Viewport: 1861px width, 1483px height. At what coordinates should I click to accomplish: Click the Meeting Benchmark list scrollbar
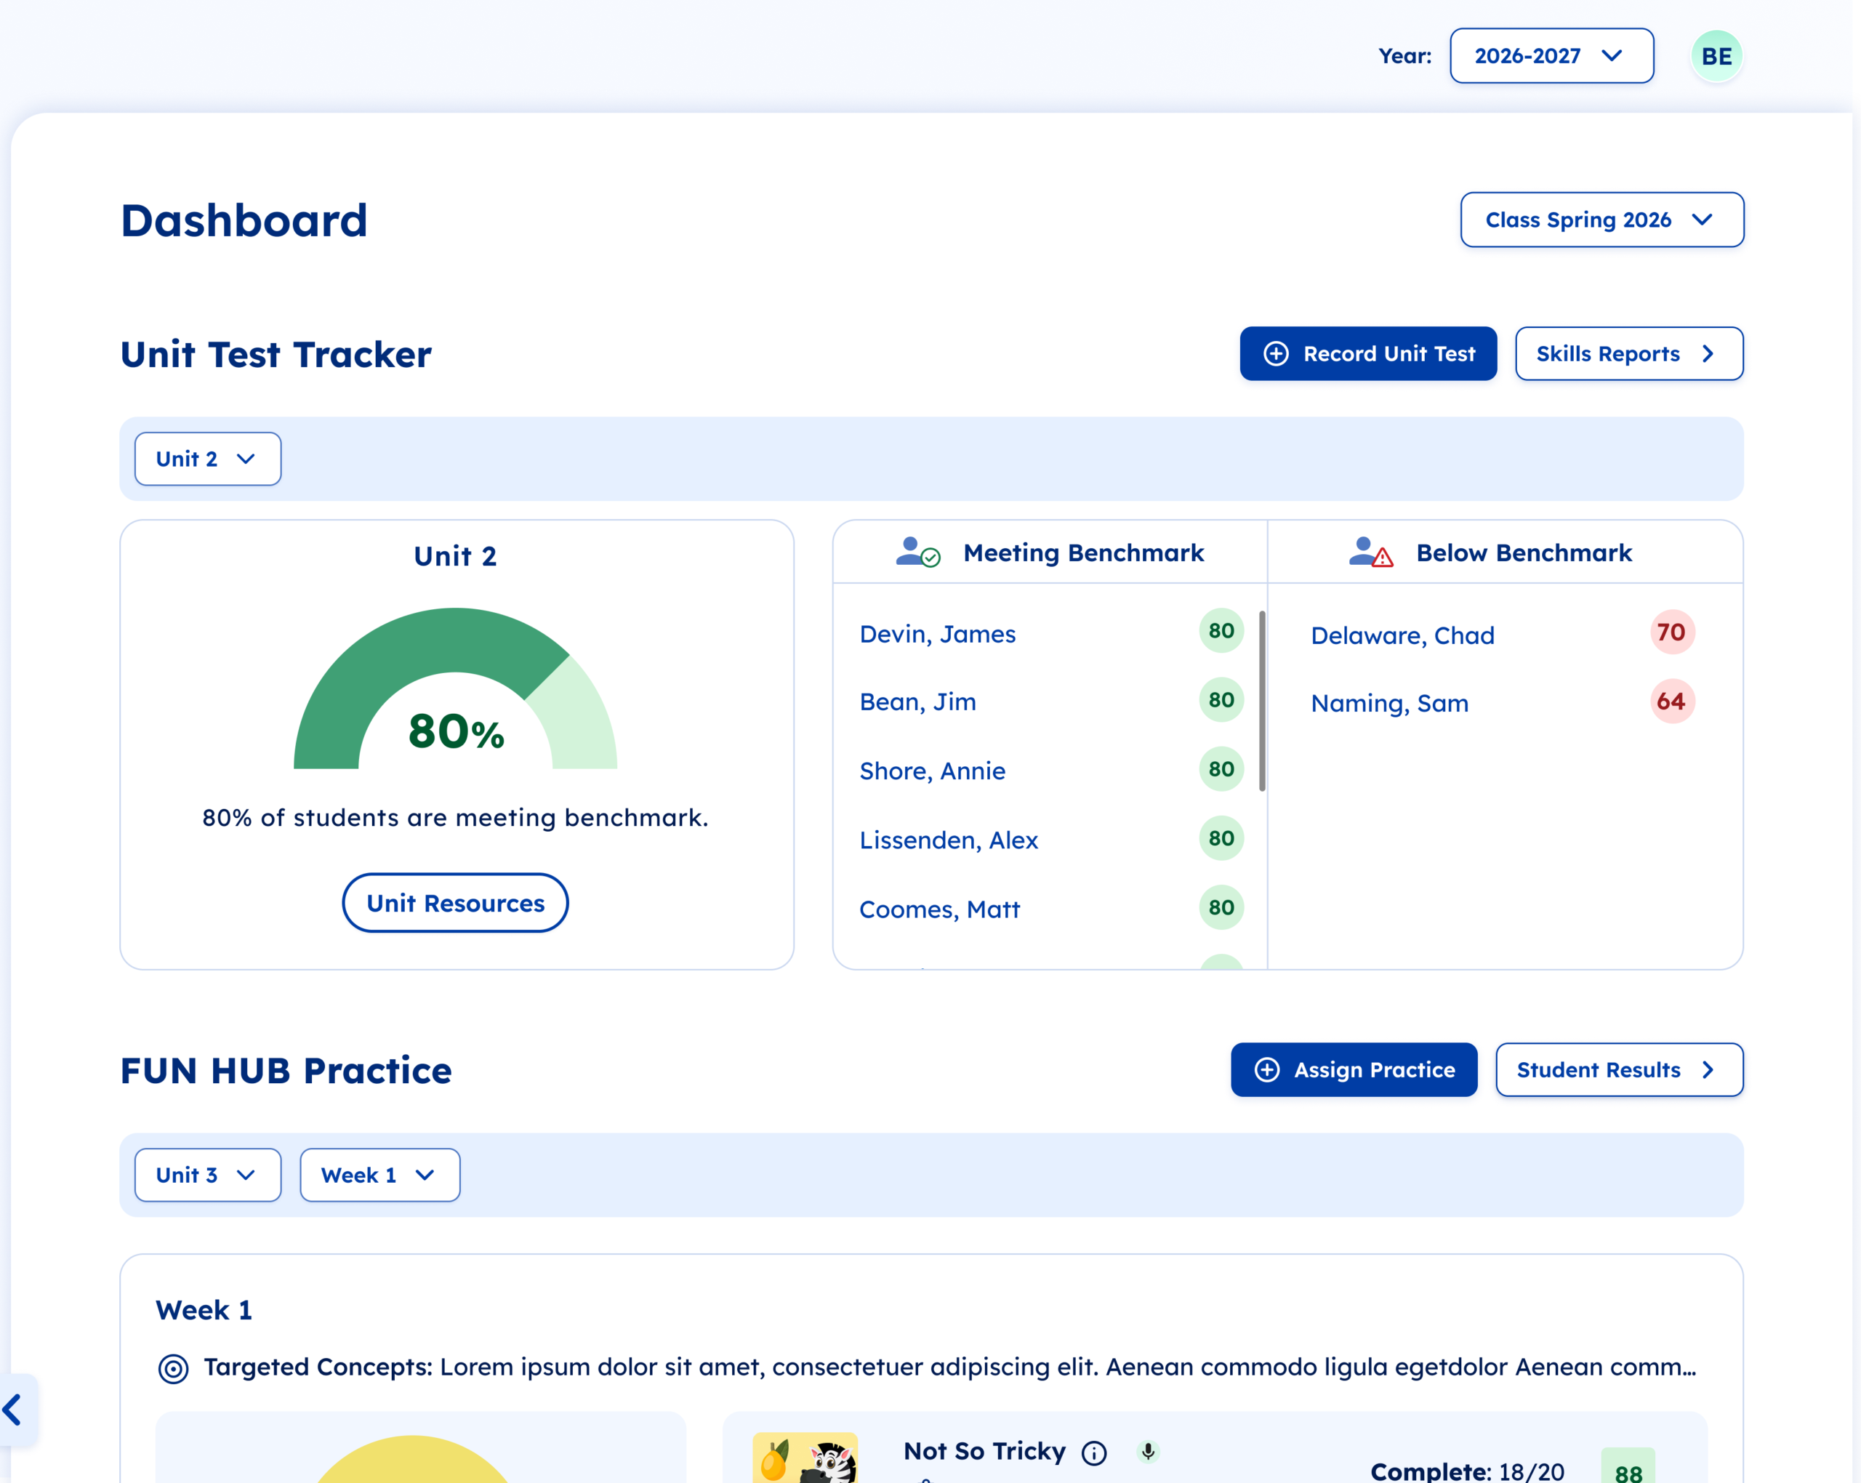click(x=1262, y=701)
